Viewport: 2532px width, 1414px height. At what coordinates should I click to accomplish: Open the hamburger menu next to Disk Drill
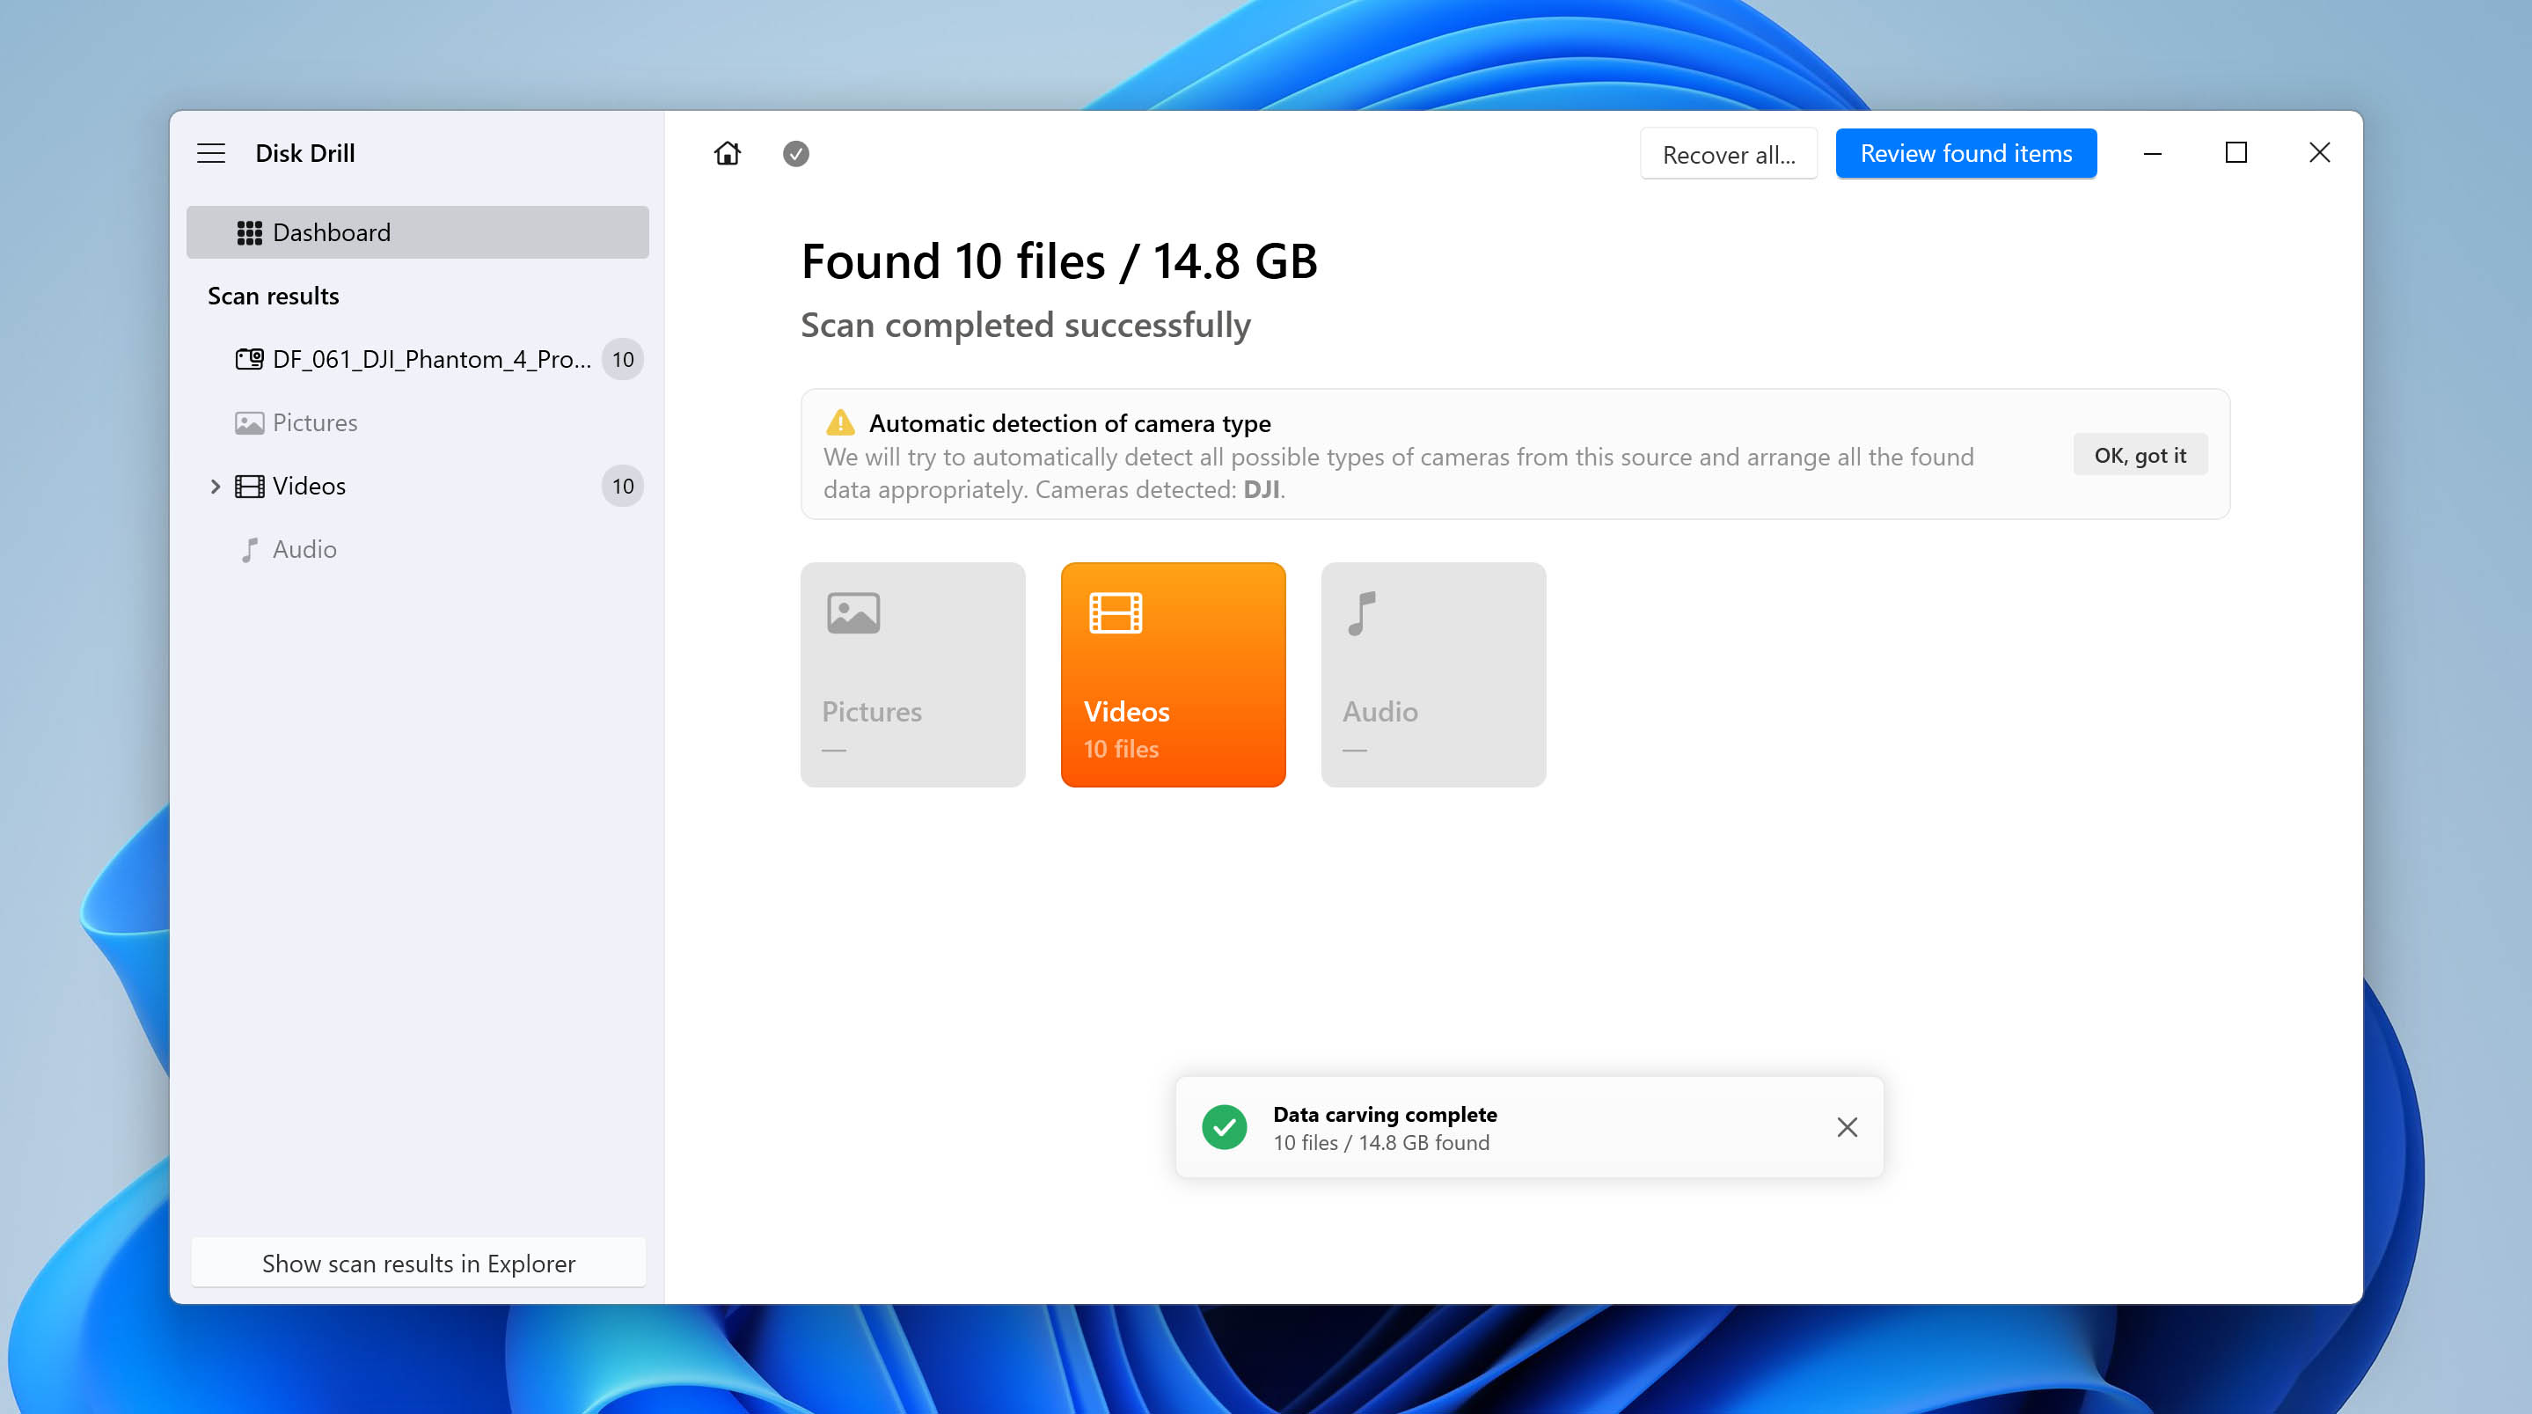click(210, 153)
